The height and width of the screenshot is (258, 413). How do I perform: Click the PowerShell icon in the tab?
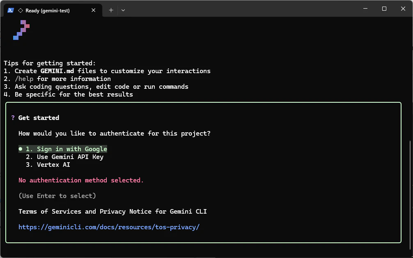[11, 10]
